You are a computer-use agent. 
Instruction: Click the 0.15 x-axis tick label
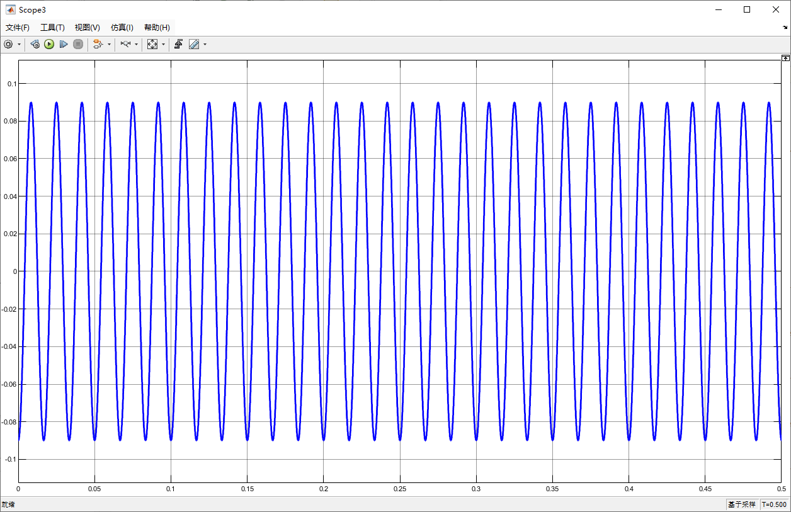coord(247,489)
